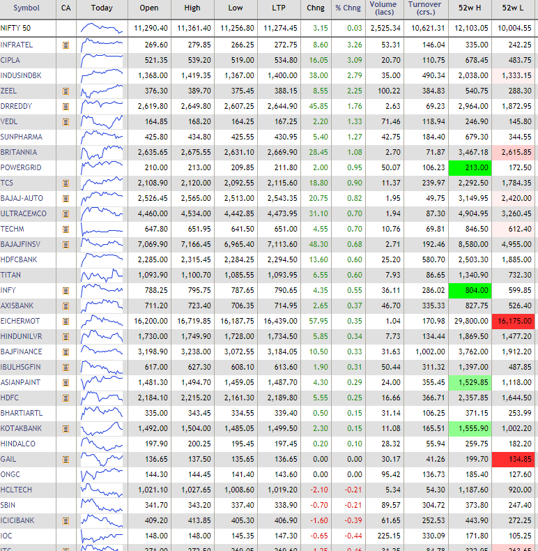Click the green highlighted POWERGRID 52w high cell
This screenshot has height=551, width=538.
click(469, 167)
